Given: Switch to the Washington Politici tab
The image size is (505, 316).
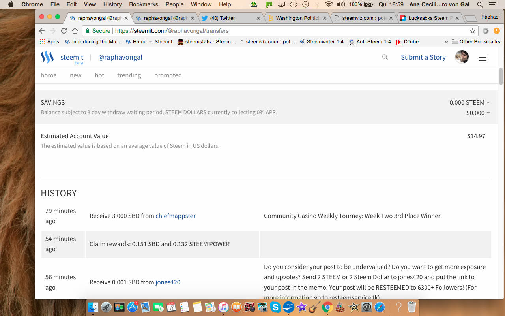Looking at the screenshot, I should pyautogui.click(x=297, y=18).
